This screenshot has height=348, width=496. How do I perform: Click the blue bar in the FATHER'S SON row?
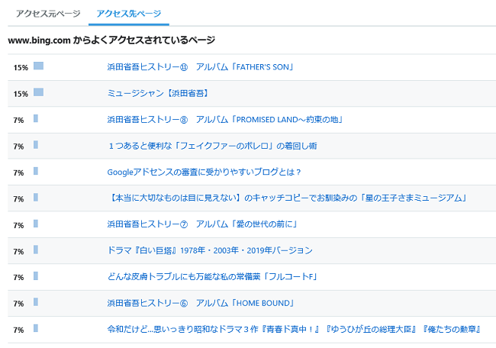38,66
